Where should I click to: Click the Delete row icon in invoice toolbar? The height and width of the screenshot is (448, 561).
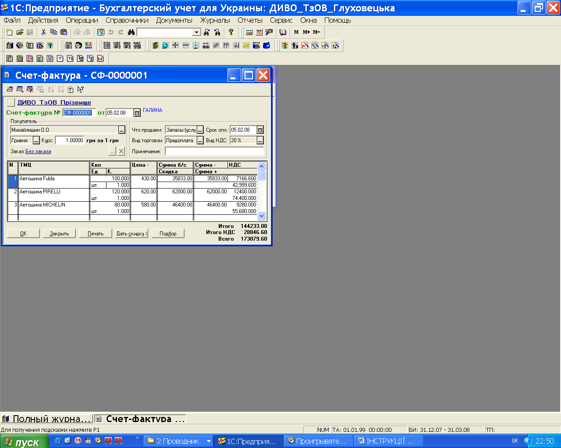(30, 89)
